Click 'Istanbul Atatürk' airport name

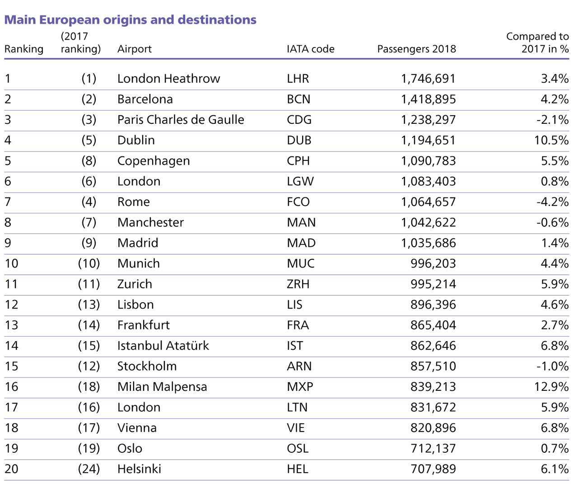[x=163, y=346]
